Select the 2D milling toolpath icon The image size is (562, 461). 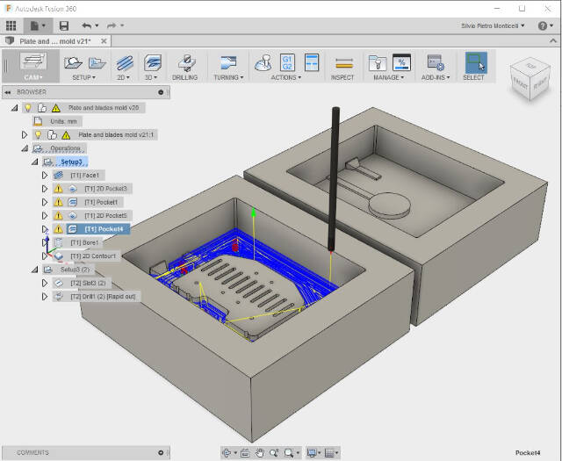(125, 62)
